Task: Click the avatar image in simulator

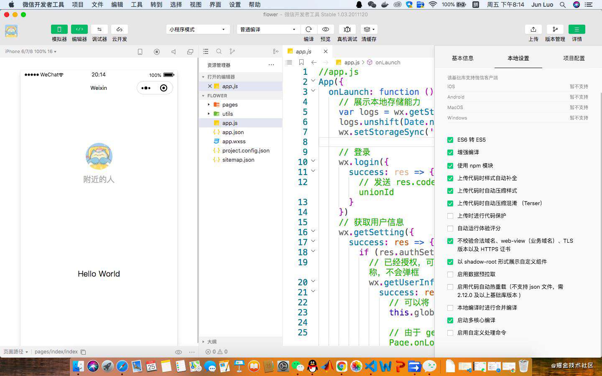Action: 99,156
